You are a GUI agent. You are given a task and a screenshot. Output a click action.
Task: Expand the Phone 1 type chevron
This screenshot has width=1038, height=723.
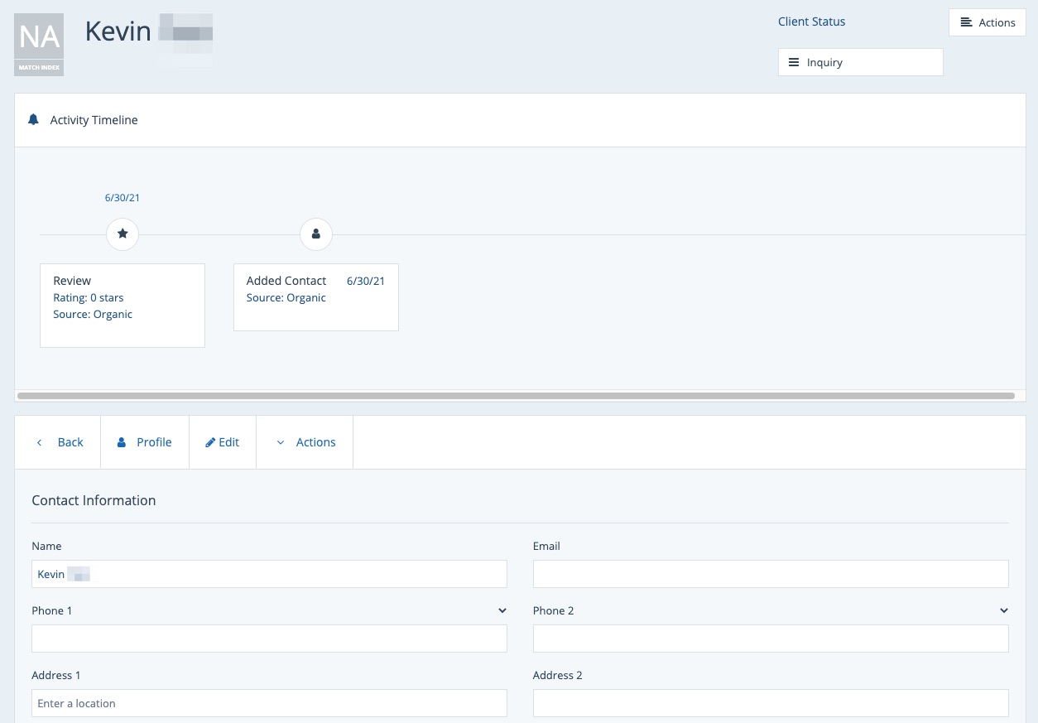coord(502,610)
